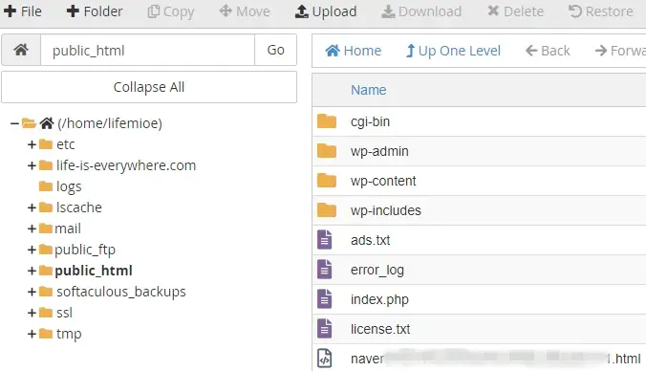Image resolution: width=646 pixels, height=371 pixels.
Task: Click the Go button
Action: 275,50
